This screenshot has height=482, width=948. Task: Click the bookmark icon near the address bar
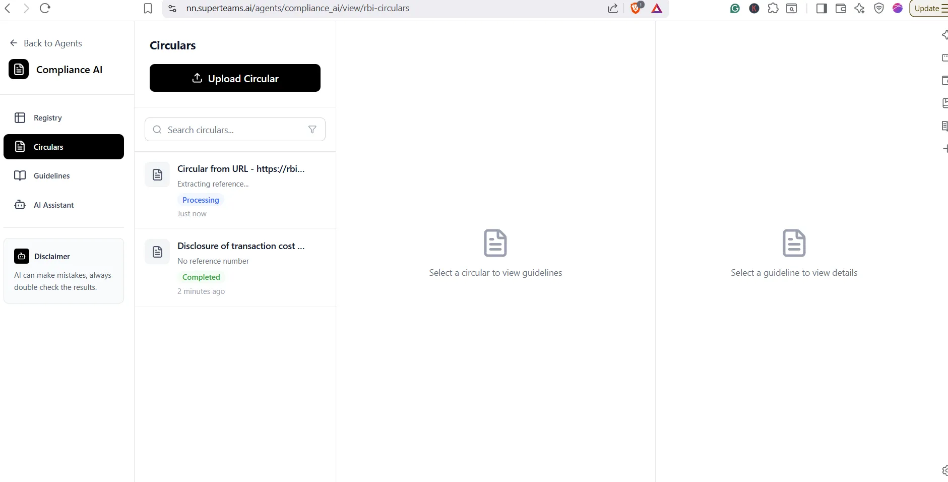(x=147, y=8)
